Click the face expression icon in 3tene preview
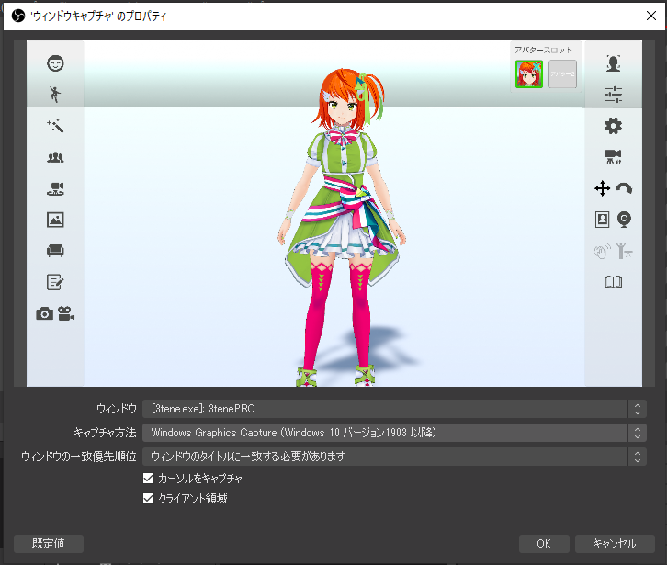 click(55, 63)
